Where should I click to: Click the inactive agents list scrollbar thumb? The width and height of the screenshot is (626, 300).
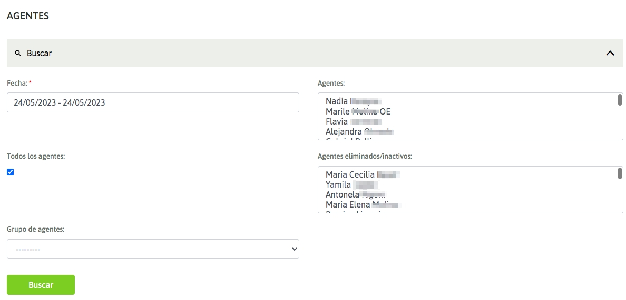[x=620, y=173]
